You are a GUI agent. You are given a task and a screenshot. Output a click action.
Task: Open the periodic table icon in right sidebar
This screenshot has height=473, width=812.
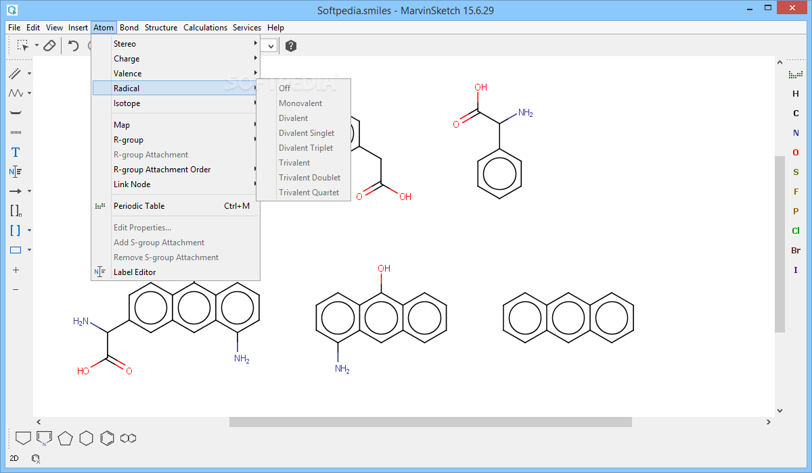[x=796, y=74]
